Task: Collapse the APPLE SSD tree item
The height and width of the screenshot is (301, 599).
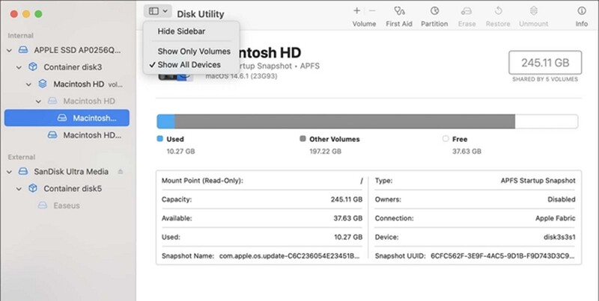Action: (9, 50)
